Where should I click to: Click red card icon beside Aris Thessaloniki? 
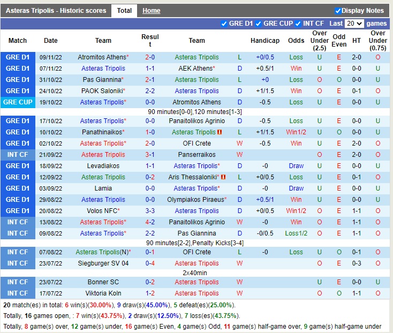point(223,177)
